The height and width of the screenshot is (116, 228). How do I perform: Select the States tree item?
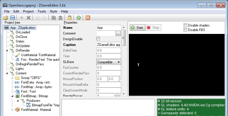(x=20, y=41)
